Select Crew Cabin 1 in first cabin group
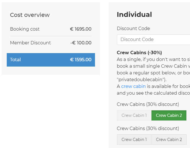The width and height of the screenshot is (190, 148). click(134, 115)
